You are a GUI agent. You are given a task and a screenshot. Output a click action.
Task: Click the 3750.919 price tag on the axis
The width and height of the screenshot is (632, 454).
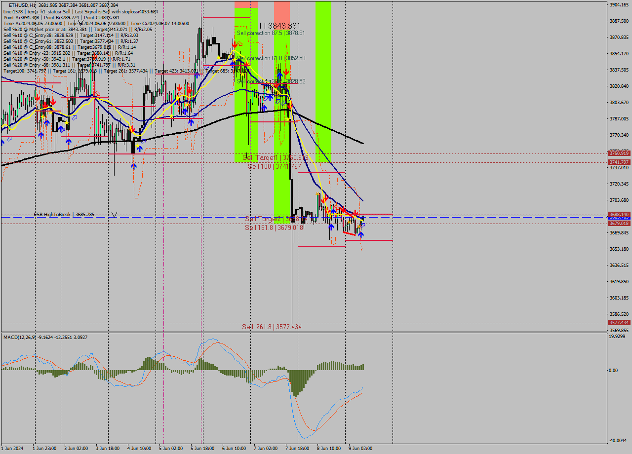pyautogui.click(x=619, y=153)
